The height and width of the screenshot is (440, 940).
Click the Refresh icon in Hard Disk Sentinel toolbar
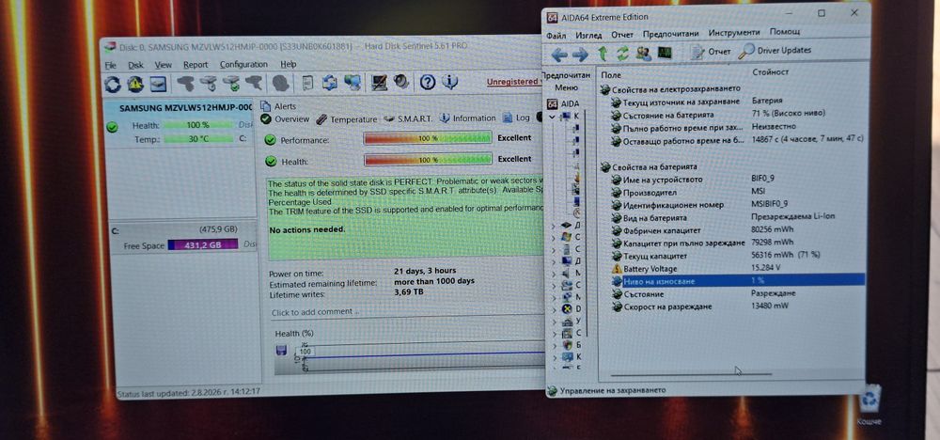coord(112,84)
